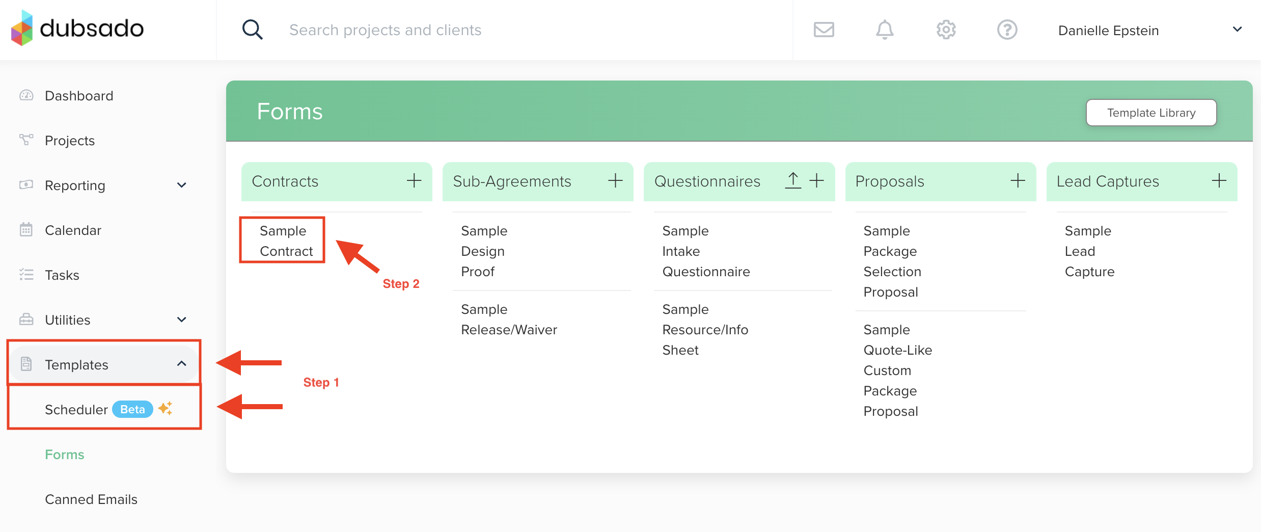Viewport: 1261px width, 532px height.
Task: Click the help question mark icon
Action: (x=1007, y=30)
